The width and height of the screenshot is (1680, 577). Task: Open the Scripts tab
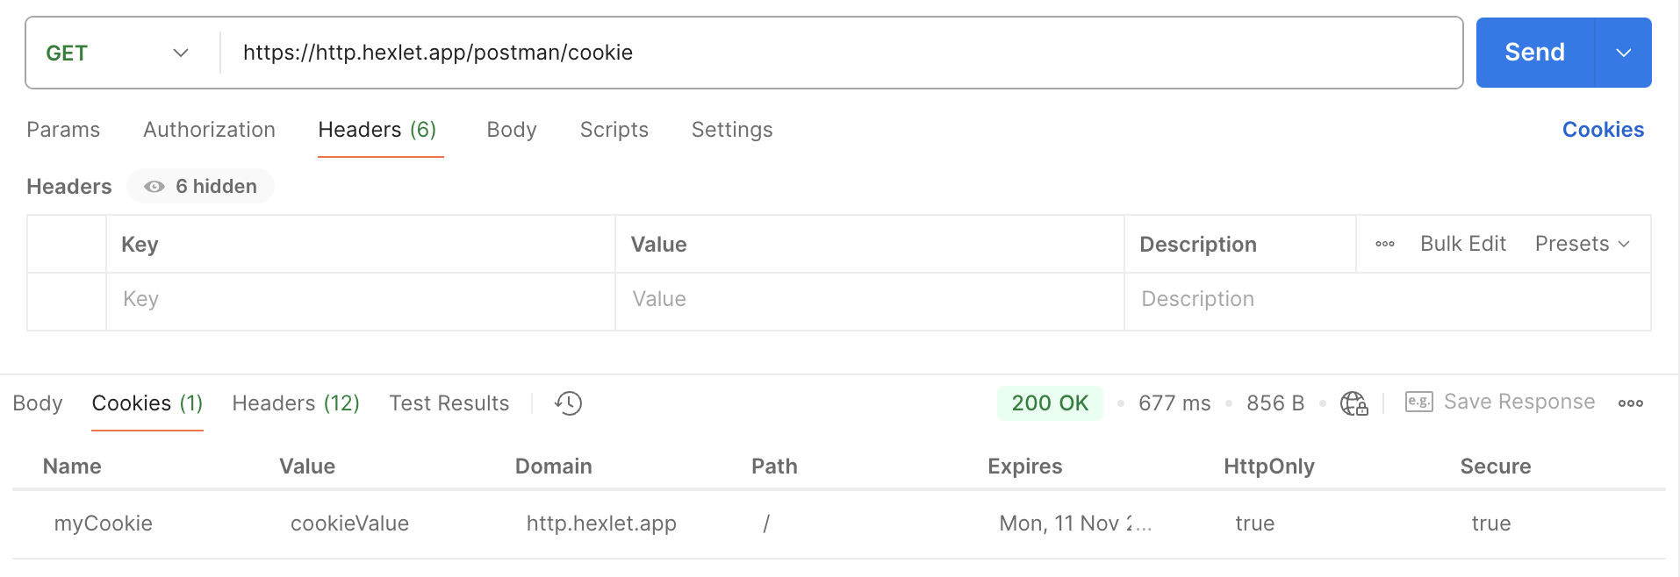tap(614, 130)
